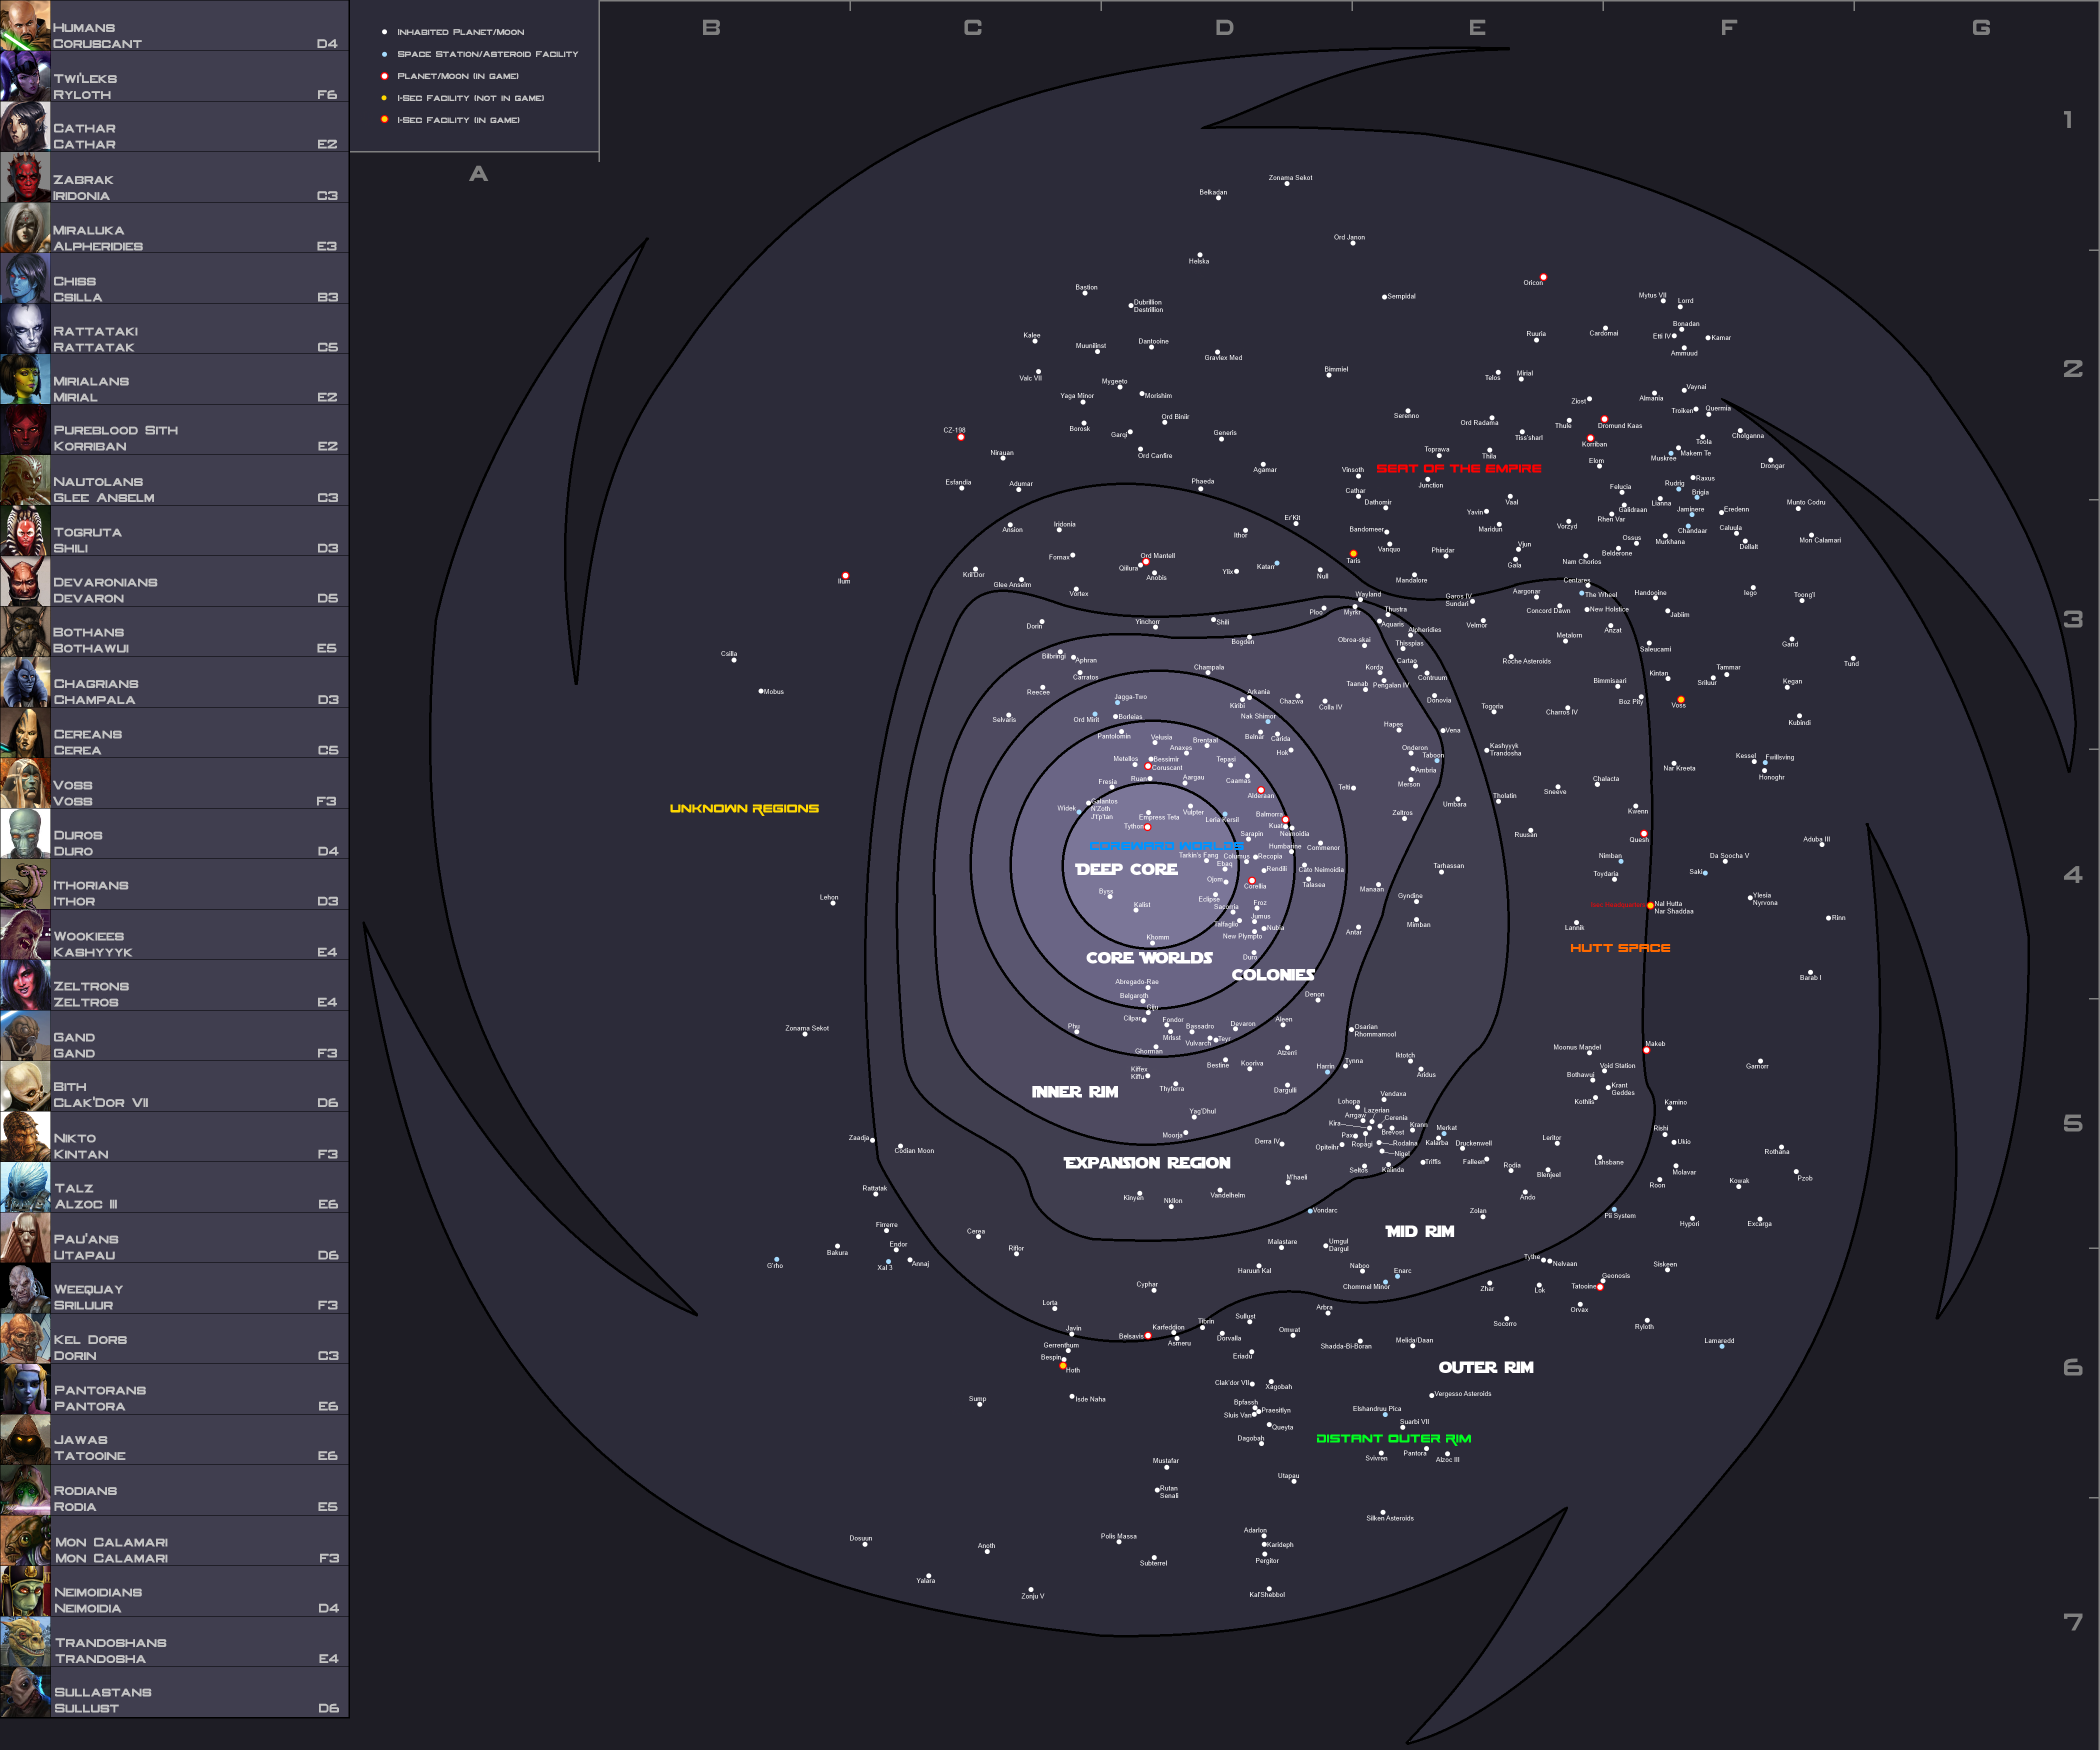Viewport: 2100px width, 1750px height.
Task: Click the Wookiees portrait icon
Action: click(x=25, y=934)
